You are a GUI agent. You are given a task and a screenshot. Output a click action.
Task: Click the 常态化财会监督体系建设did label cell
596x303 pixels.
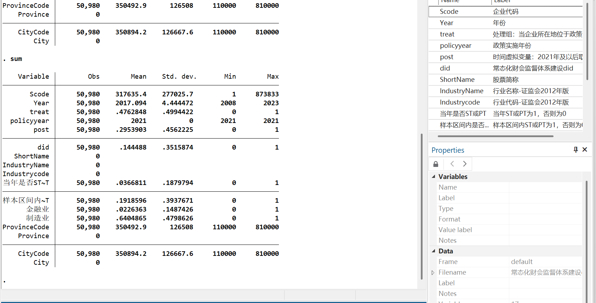coord(533,68)
